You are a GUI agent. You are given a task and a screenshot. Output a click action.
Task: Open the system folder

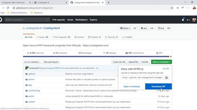pyautogui.click(x=32, y=102)
